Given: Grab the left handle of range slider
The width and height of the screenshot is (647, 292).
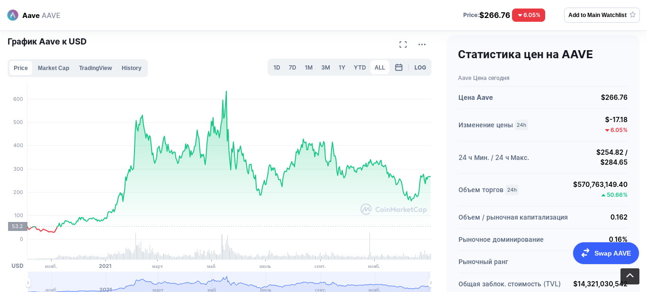Looking at the screenshot, I should tap(28, 283).
